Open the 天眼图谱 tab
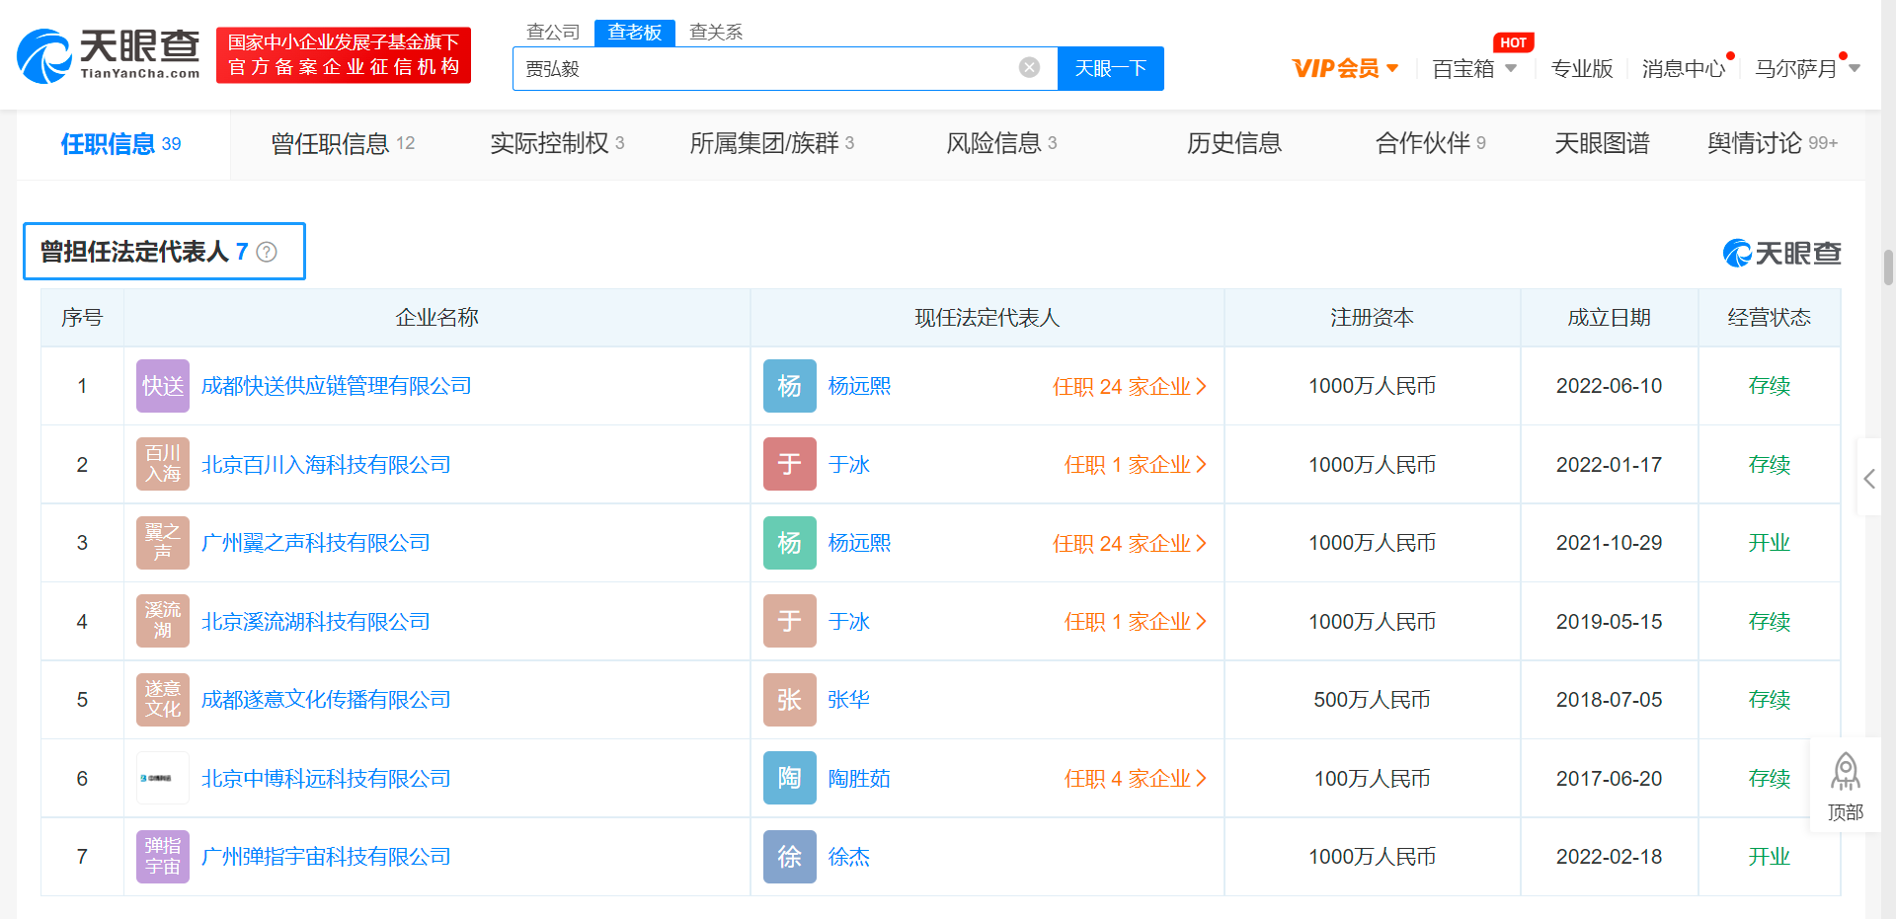The image size is (1896, 919). [1602, 143]
